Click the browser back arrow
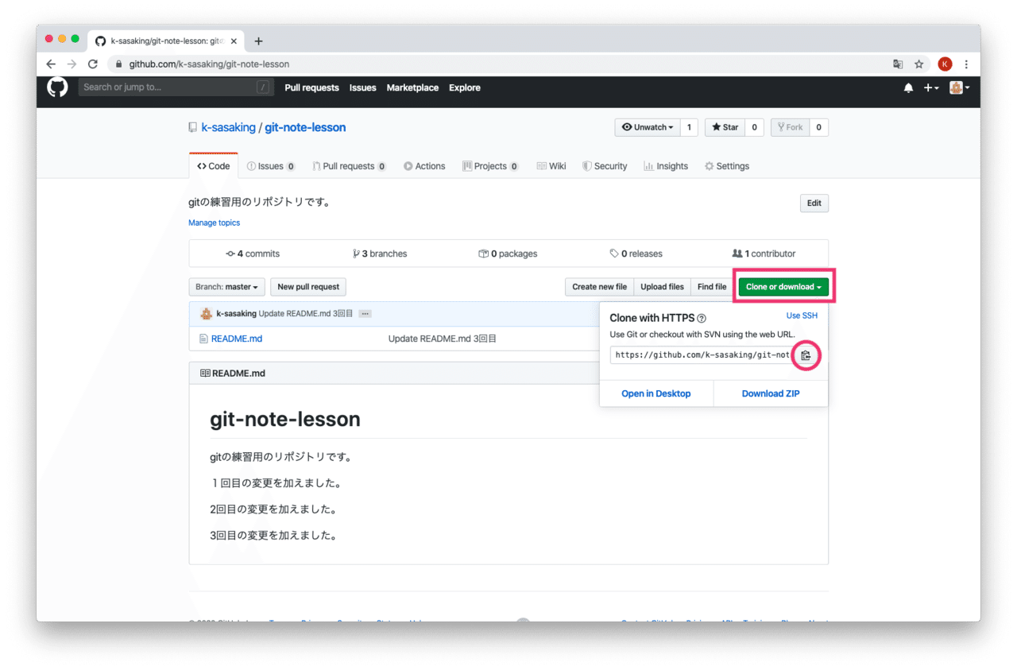The height and width of the screenshot is (670, 1017). [x=51, y=64]
